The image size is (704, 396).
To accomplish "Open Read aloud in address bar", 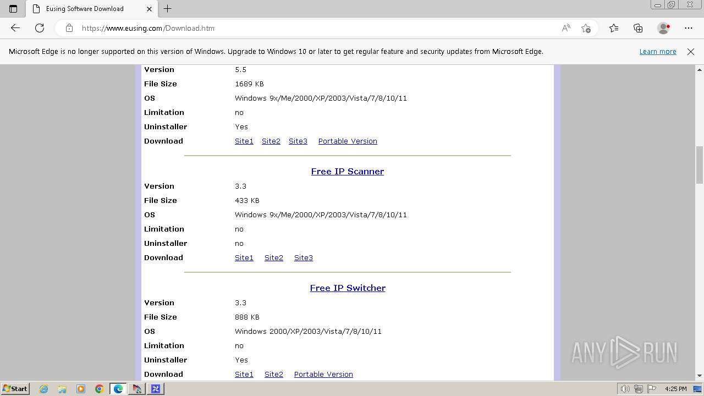I will [566, 28].
